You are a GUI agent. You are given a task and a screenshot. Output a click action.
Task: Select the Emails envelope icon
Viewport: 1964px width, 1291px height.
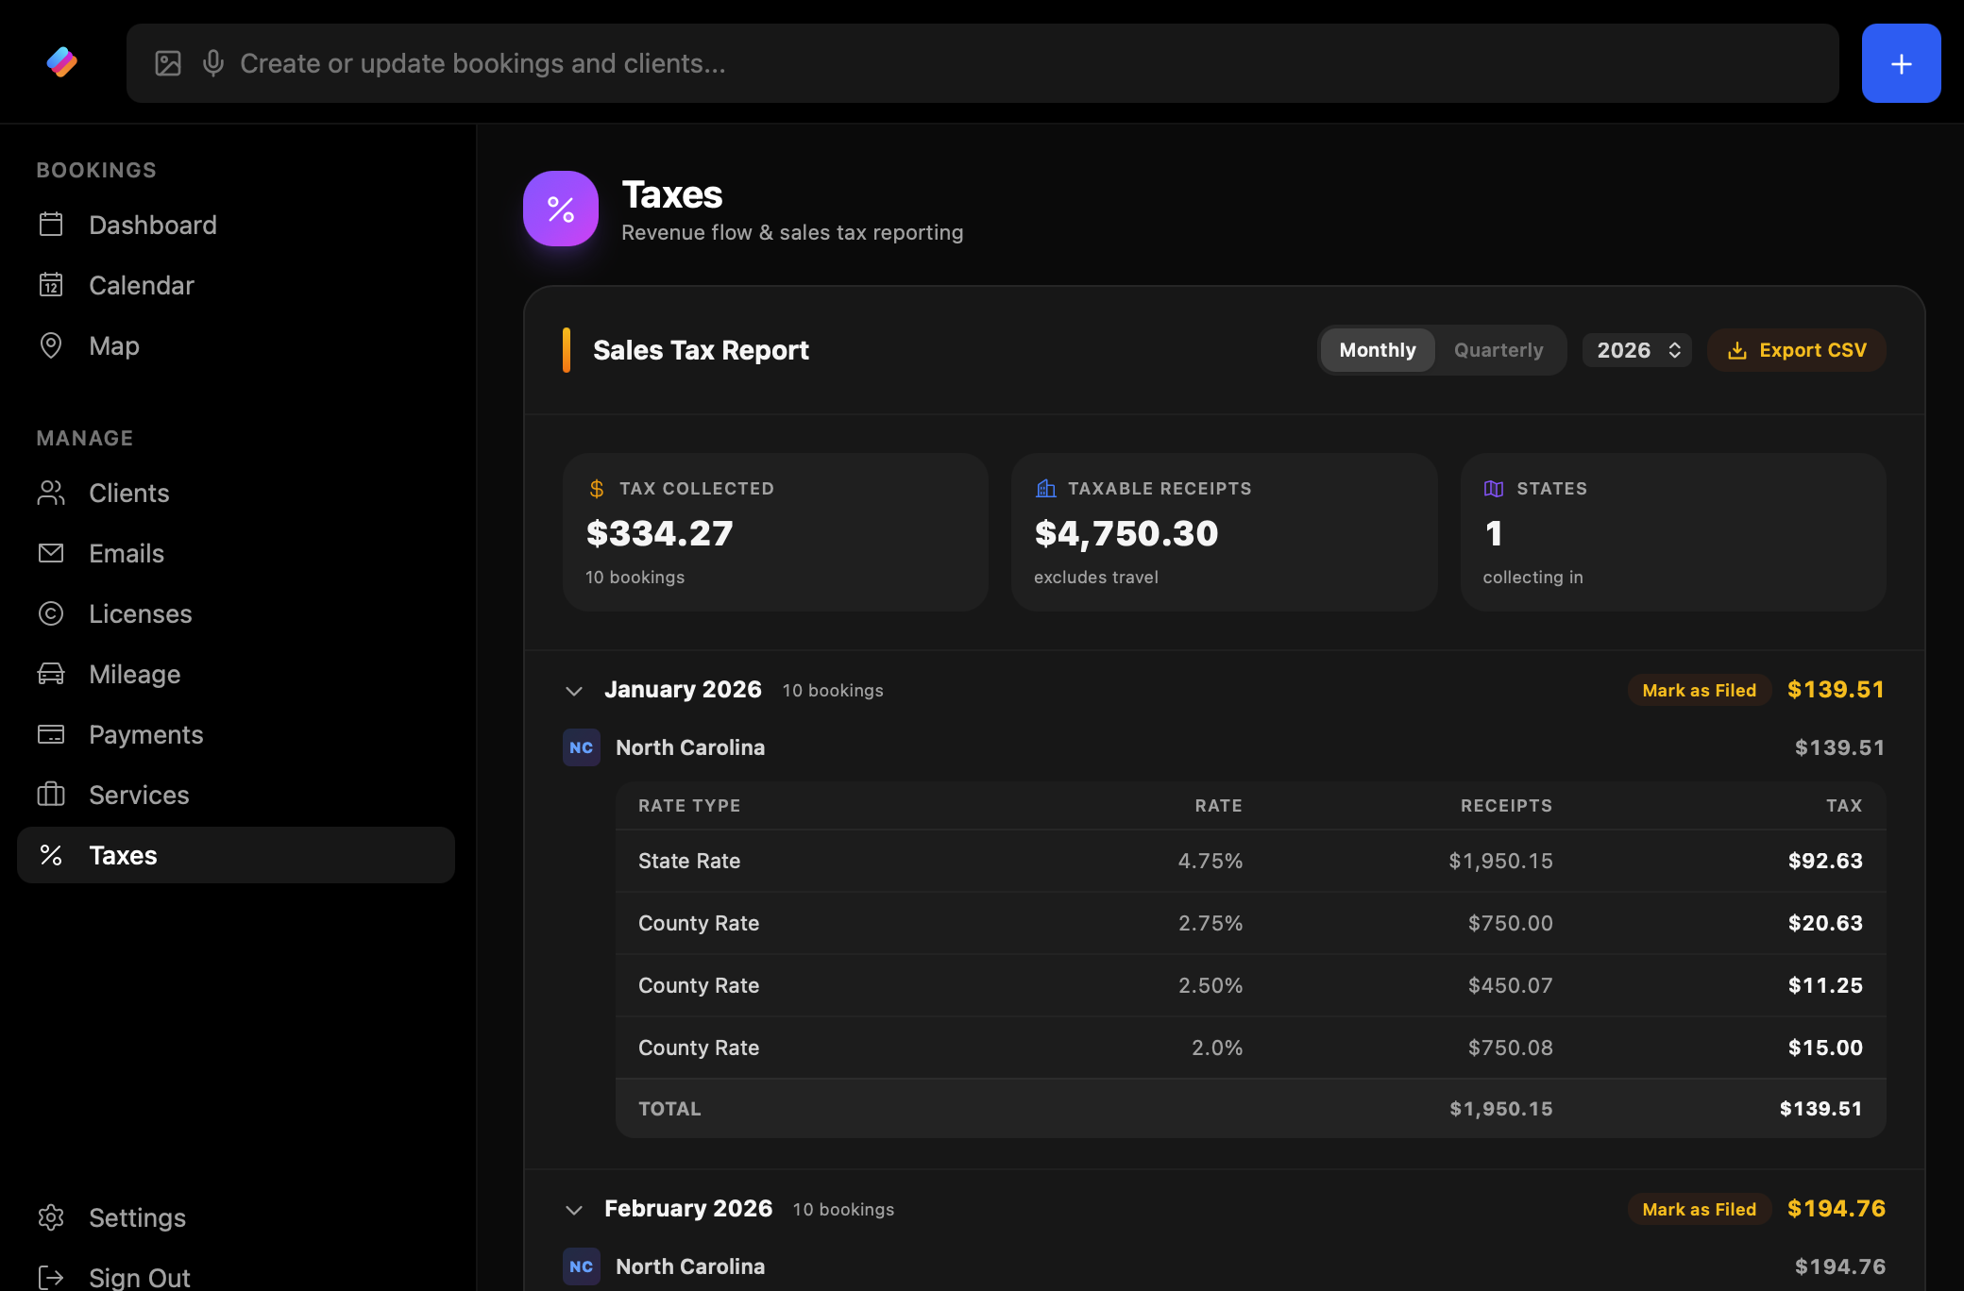53,553
